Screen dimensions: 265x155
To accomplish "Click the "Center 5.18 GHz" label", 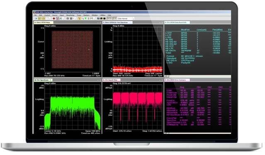I will pos(53,131).
